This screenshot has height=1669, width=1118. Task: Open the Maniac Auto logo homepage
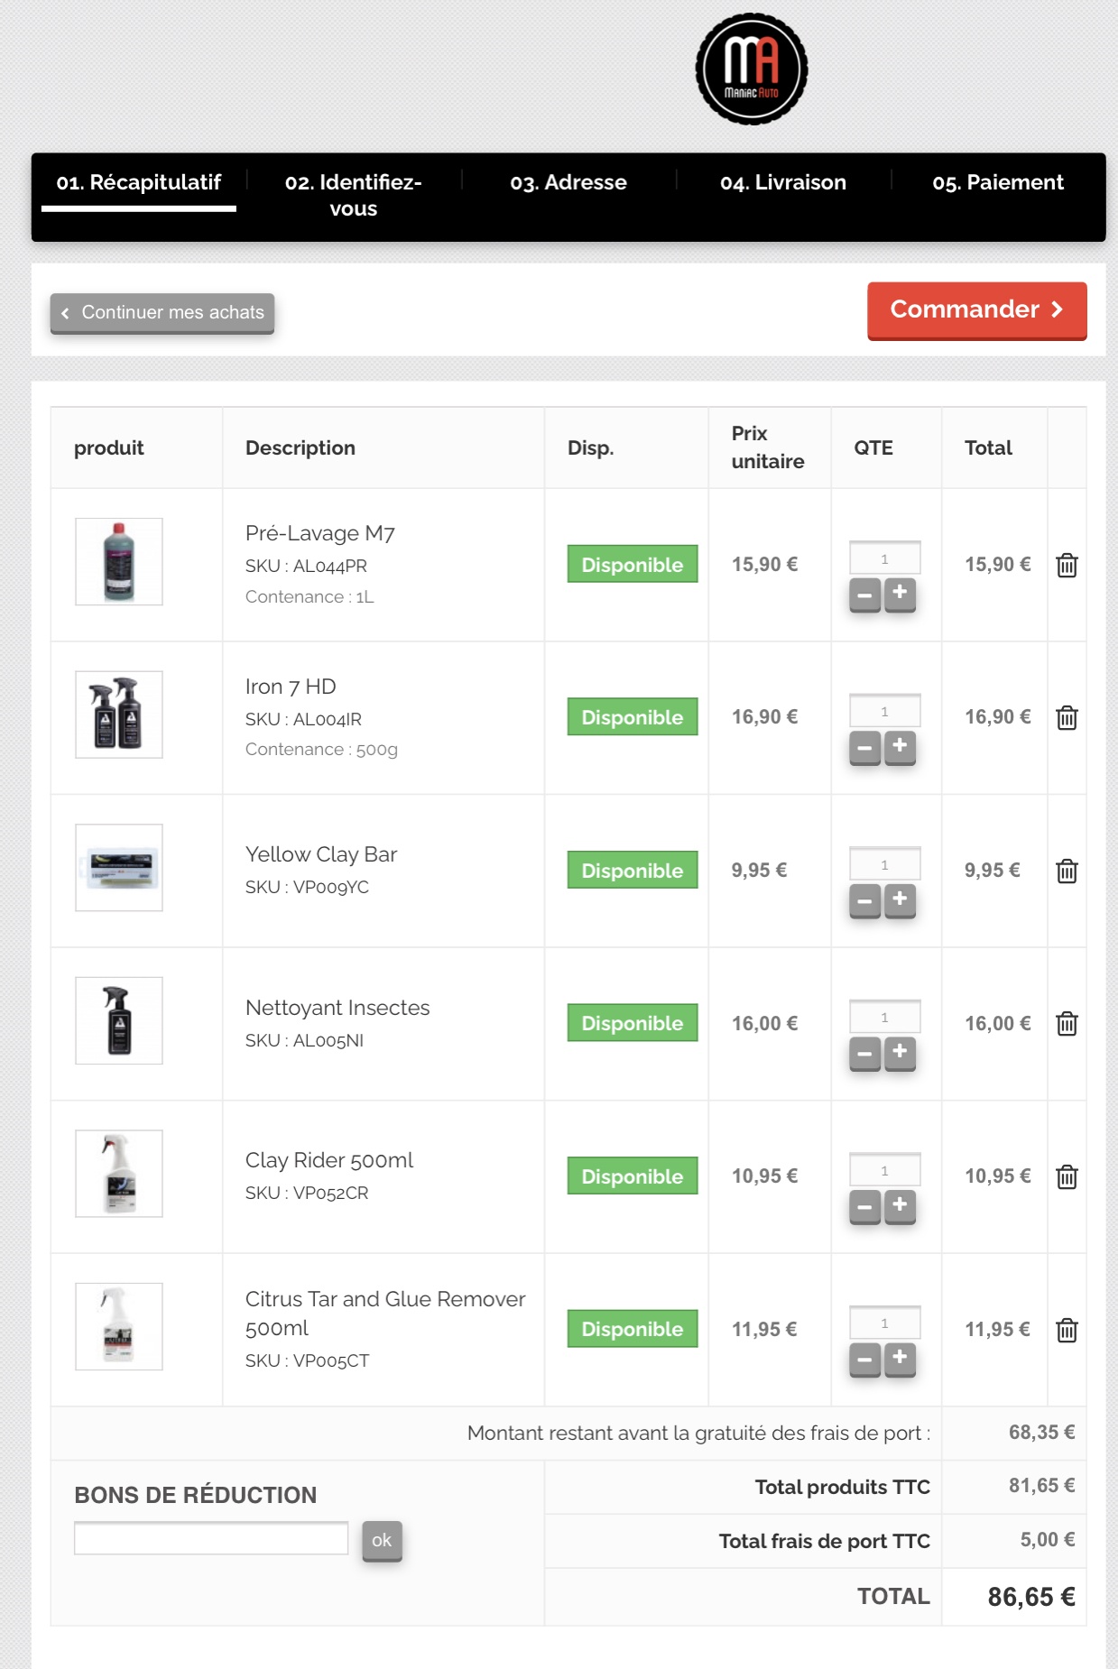751,69
